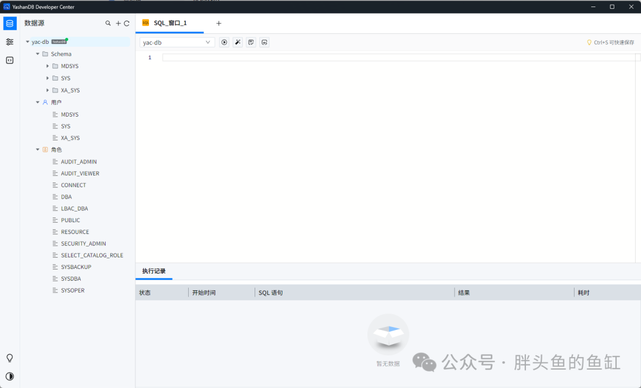Image resolution: width=641 pixels, height=388 pixels.
Task: Select the SYSBACKUP role item
Action: pos(76,267)
